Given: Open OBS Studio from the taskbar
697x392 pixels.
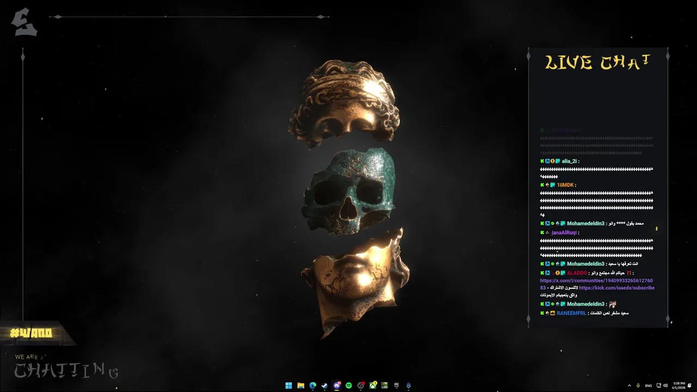Looking at the screenshot, I should [x=360, y=385].
